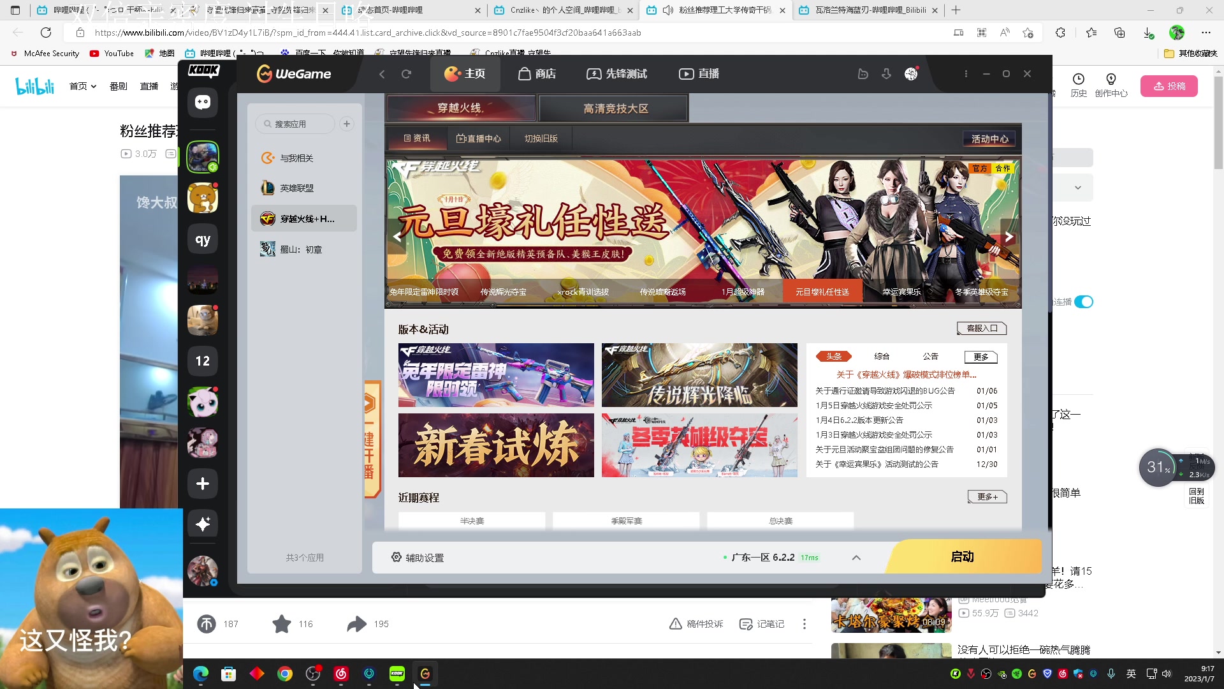Expand server region selector arrow
This screenshot has width=1224, height=689.
(856, 558)
